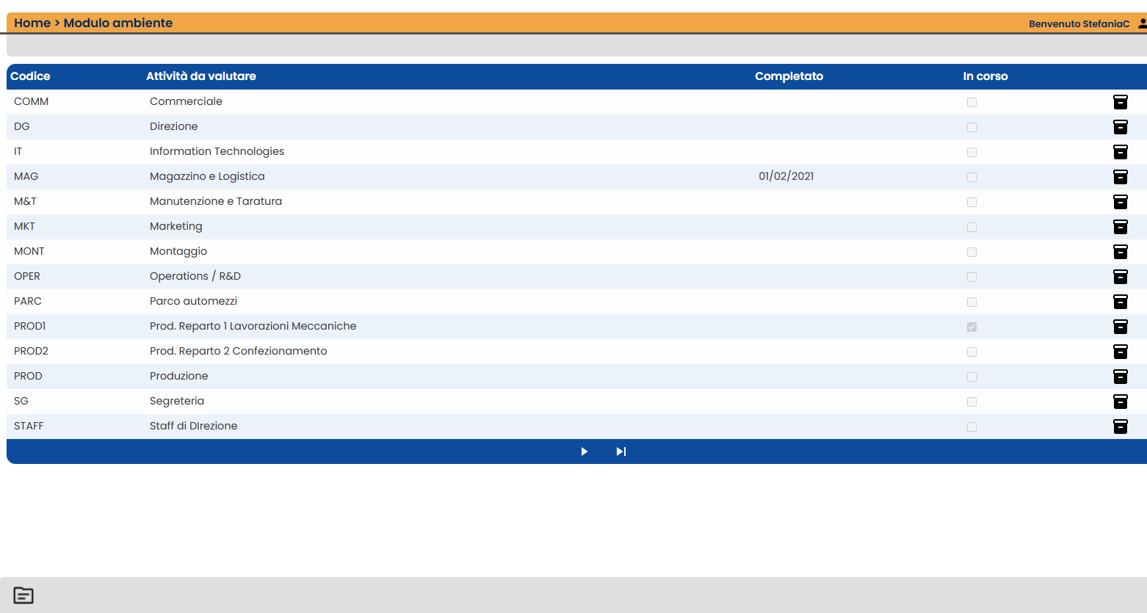The image size is (1147, 613).
Task: Open archive icon for Manutenzione e Taratura
Action: tap(1120, 202)
